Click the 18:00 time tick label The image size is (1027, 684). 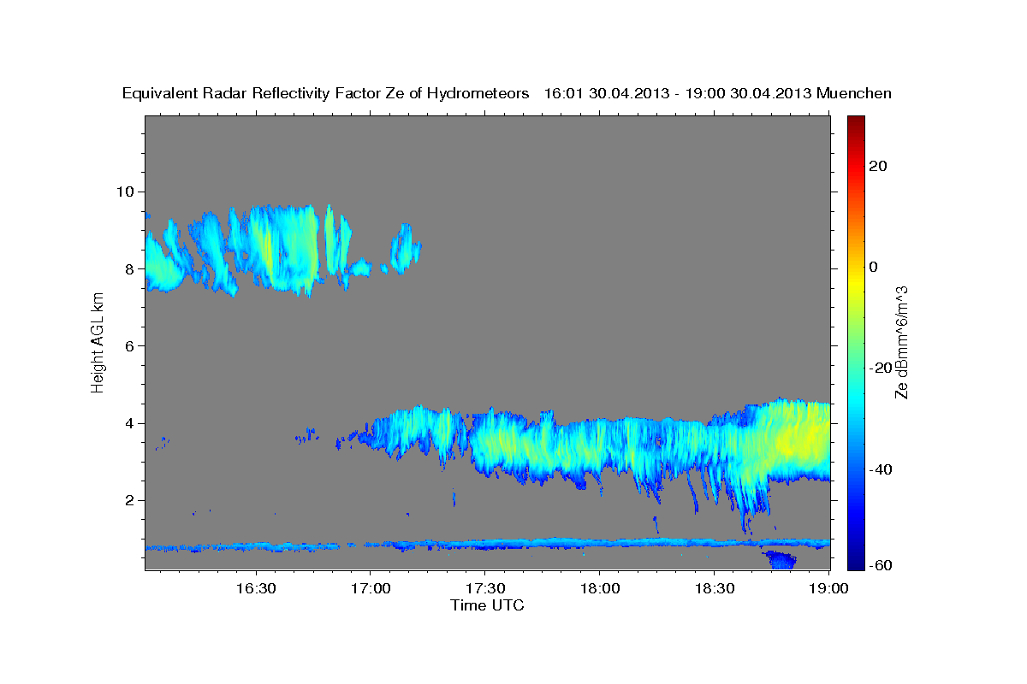pos(599,589)
